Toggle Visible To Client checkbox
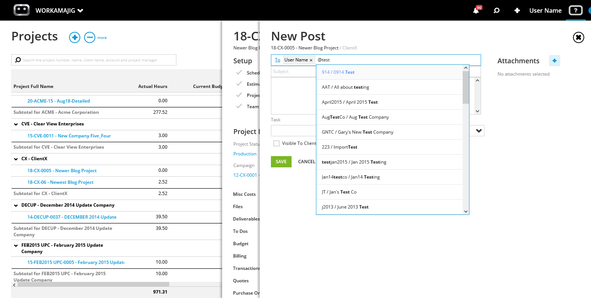This screenshot has width=591, height=298. [277, 143]
